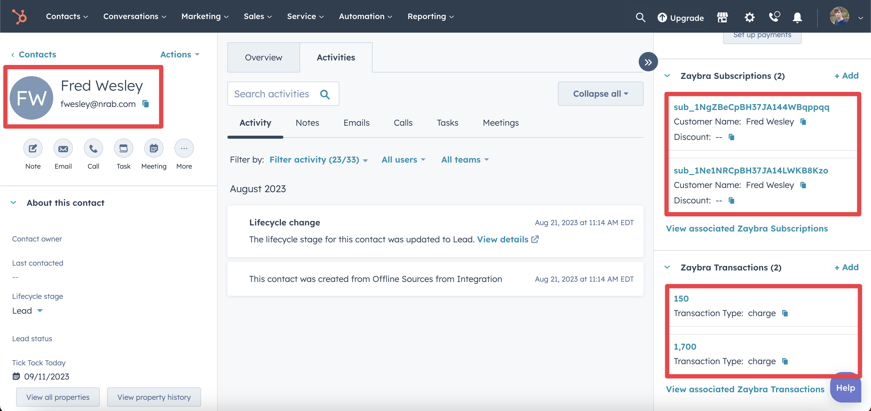Switch to the Notes sub-tab
Screen dimensions: 871x411
[307, 123]
